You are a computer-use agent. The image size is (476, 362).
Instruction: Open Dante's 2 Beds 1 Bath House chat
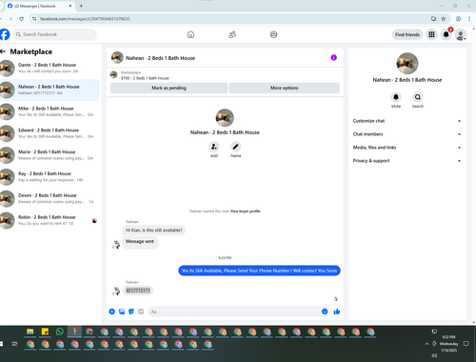click(x=50, y=68)
